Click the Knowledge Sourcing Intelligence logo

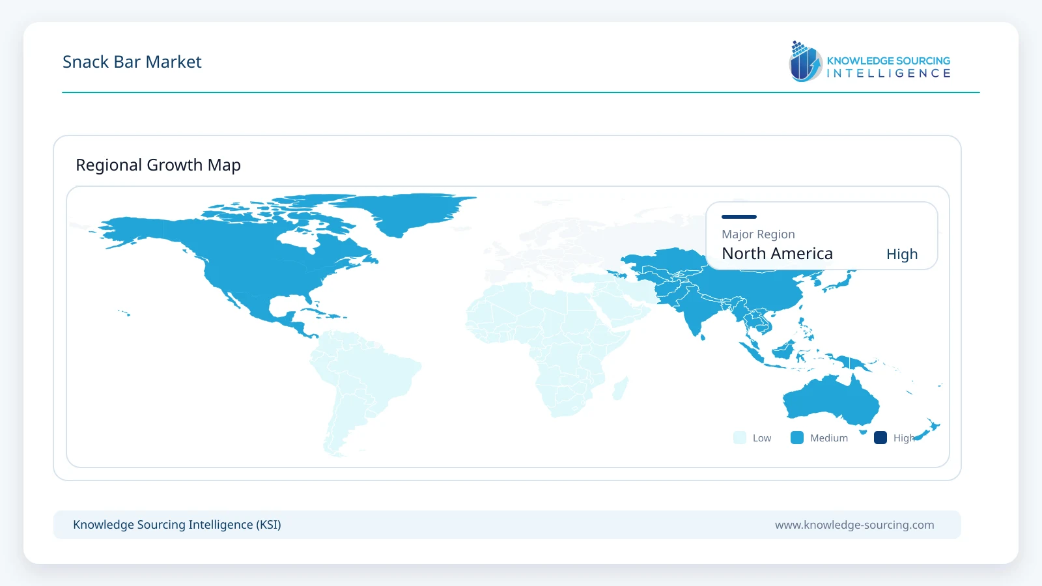pyautogui.click(x=869, y=62)
